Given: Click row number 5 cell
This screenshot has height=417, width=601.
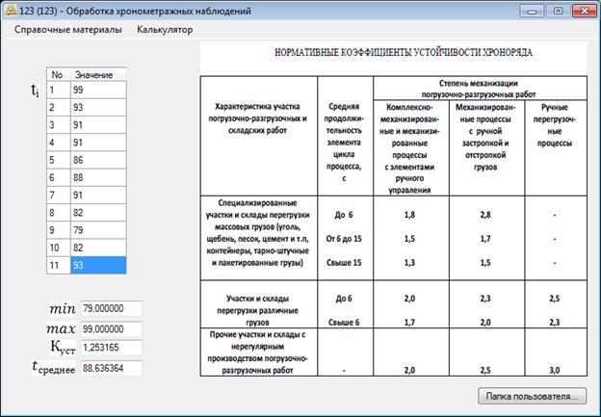Looking at the screenshot, I should [x=59, y=160].
